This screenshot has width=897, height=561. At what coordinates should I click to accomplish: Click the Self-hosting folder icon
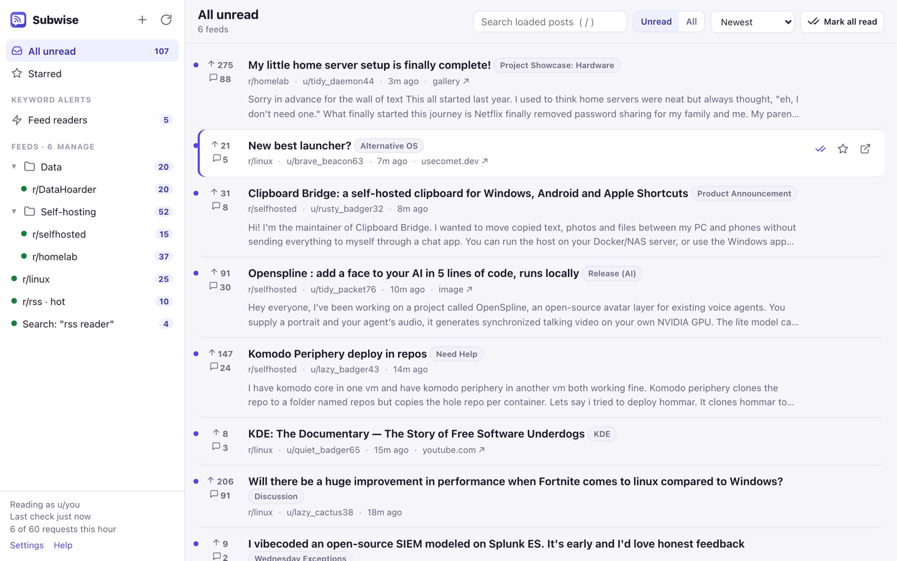[x=30, y=211]
